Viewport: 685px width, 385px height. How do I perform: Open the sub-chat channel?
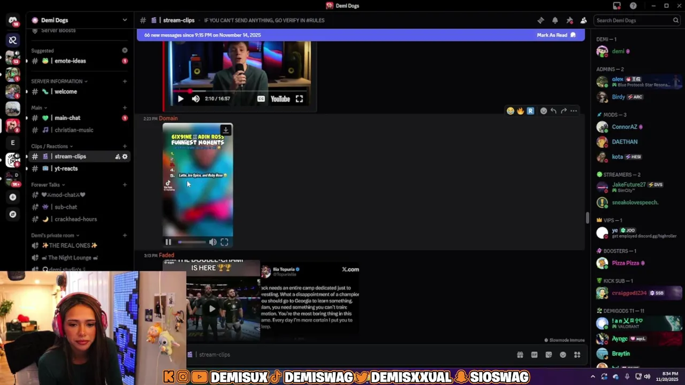[79, 207]
